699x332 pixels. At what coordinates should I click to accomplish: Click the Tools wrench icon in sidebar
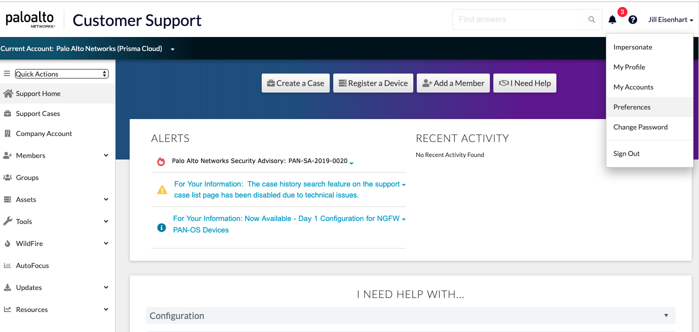(x=7, y=221)
